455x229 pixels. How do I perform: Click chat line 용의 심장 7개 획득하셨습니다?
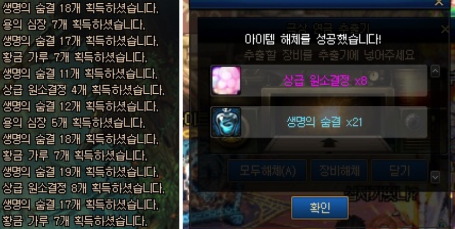pyautogui.click(x=74, y=25)
